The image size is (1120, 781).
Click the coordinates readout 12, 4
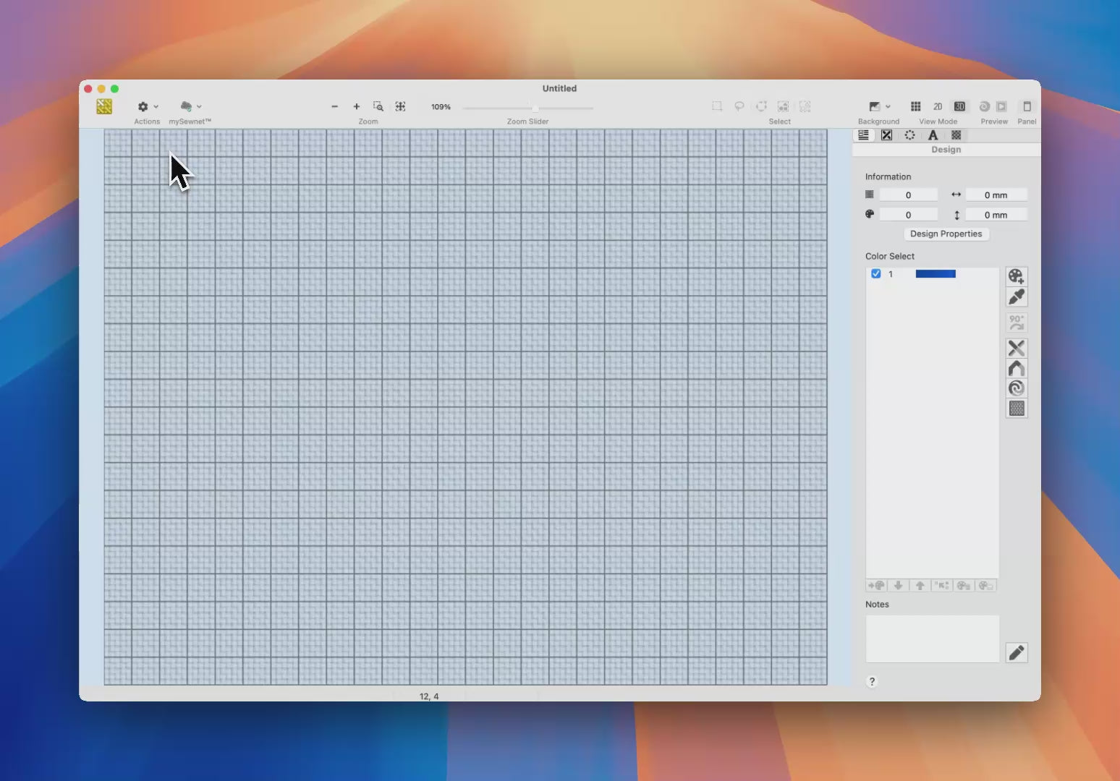pyautogui.click(x=429, y=696)
